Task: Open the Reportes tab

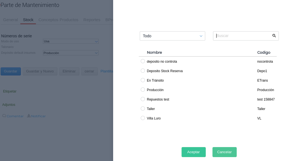Action: pos(92,20)
